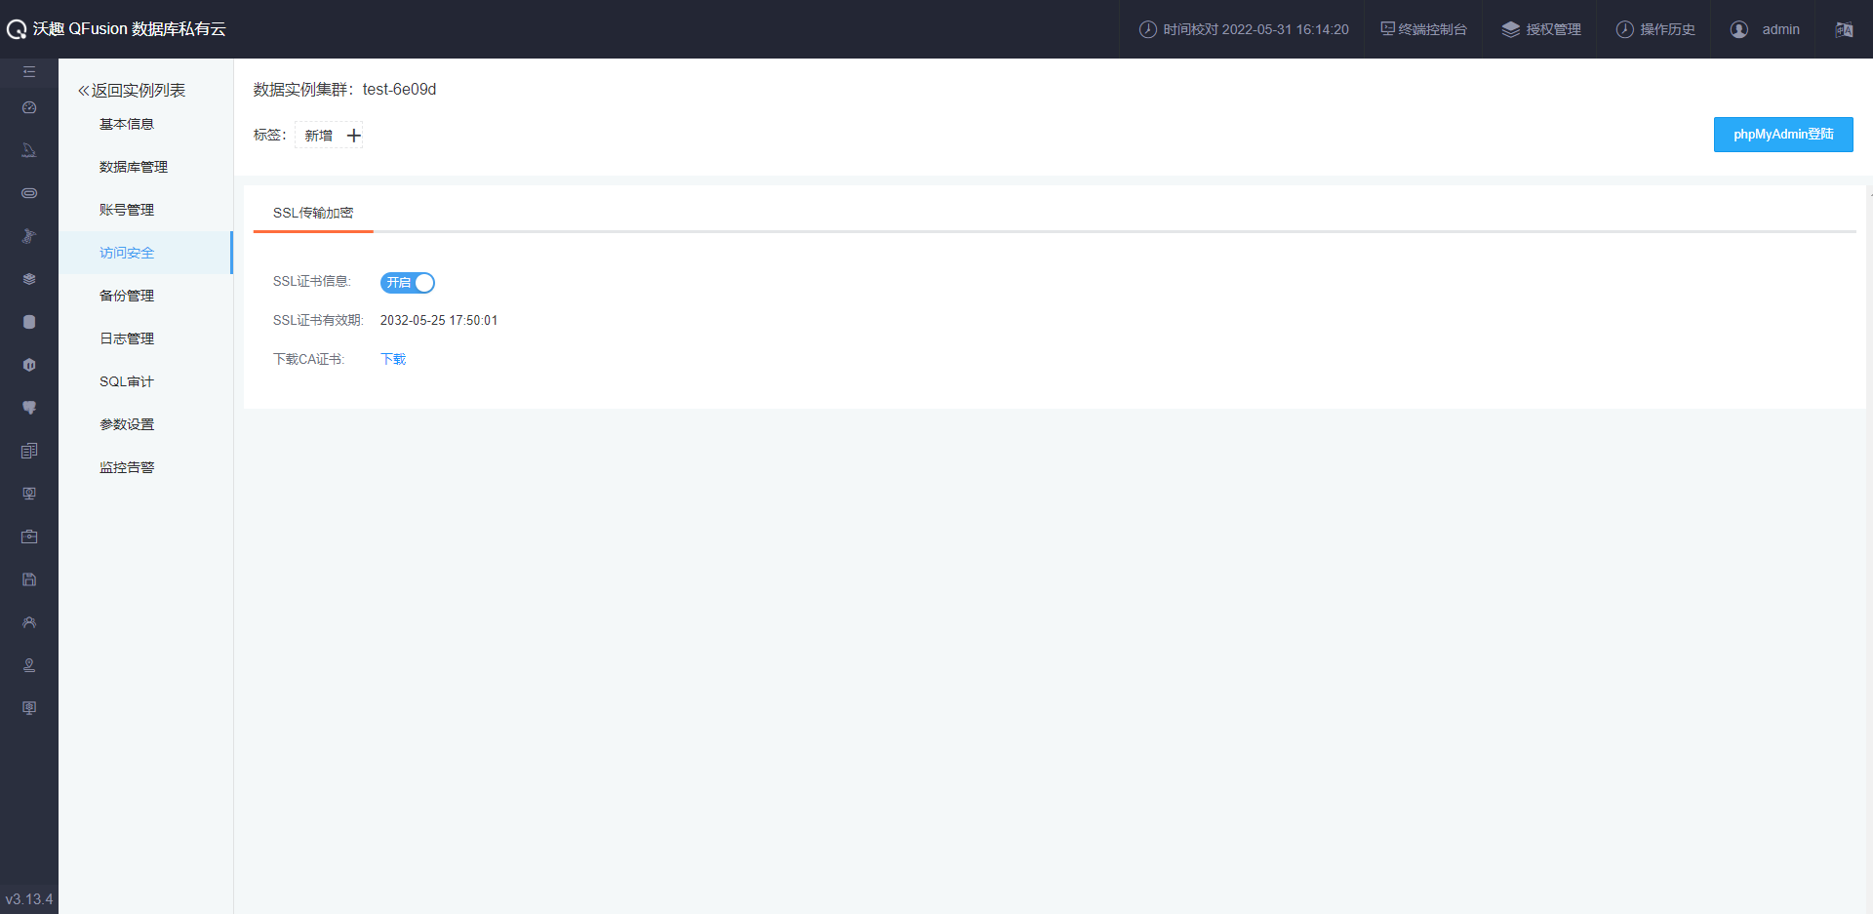Image resolution: width=1873 pixels, height=914 pixels.
Task: Click the documents list icon in sidebar
Action: [x=29, y=451]
